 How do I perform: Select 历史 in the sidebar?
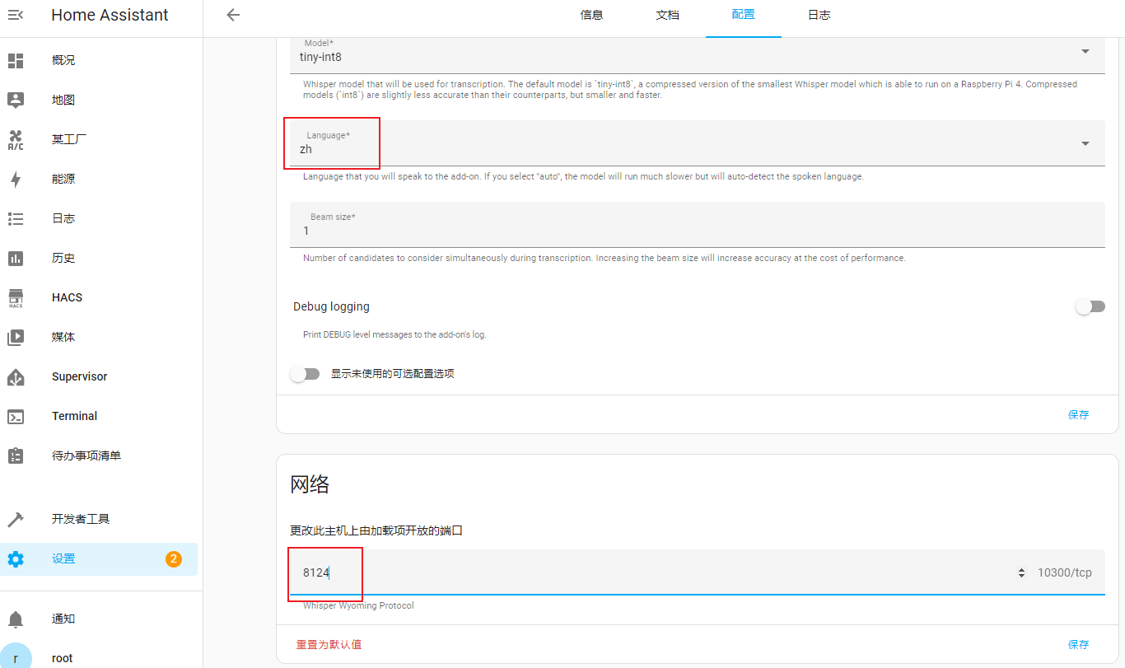click(x=63, y=258)
